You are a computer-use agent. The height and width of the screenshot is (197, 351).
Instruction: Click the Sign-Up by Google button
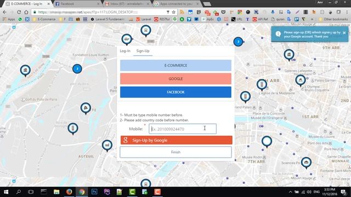[x=177, y=140]
